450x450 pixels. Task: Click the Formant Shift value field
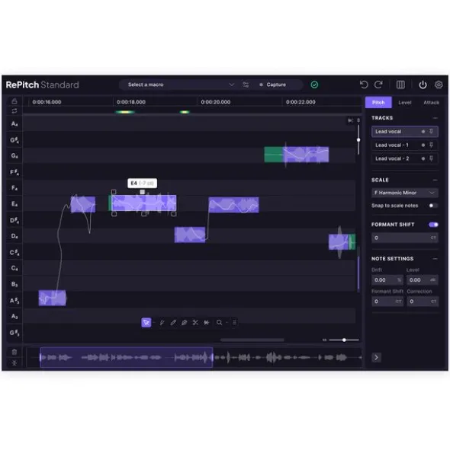coord(404,238)
